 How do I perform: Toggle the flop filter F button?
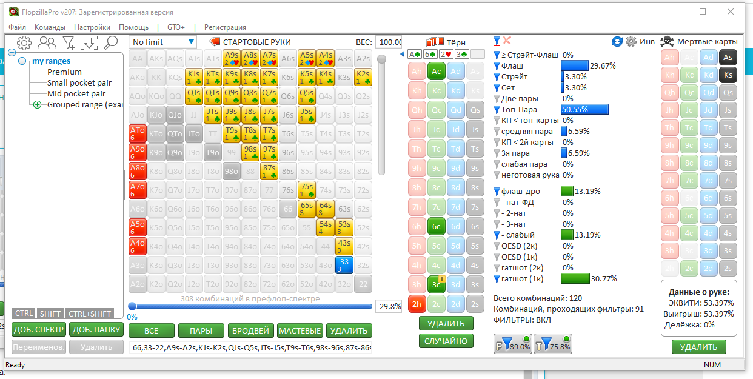pyautogui.click(x=513, y=344)
